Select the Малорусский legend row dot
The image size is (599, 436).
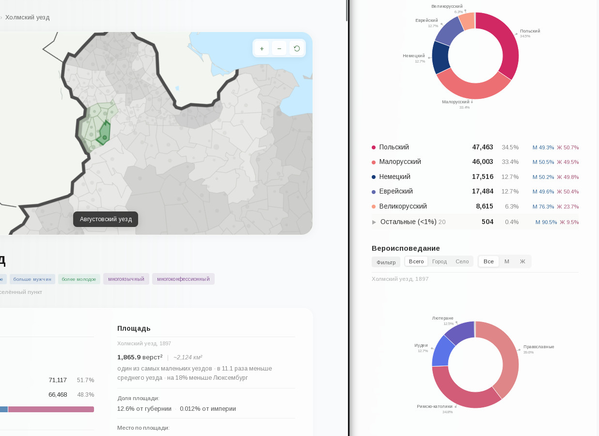coord(374,162)
